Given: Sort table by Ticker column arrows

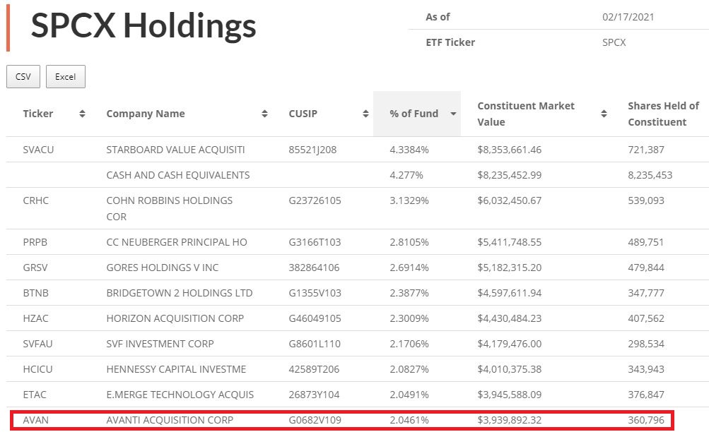Looking at the screenshot, I should click(x=82, y=114).
